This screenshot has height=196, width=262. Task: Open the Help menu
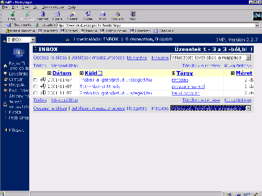[72, 7]
